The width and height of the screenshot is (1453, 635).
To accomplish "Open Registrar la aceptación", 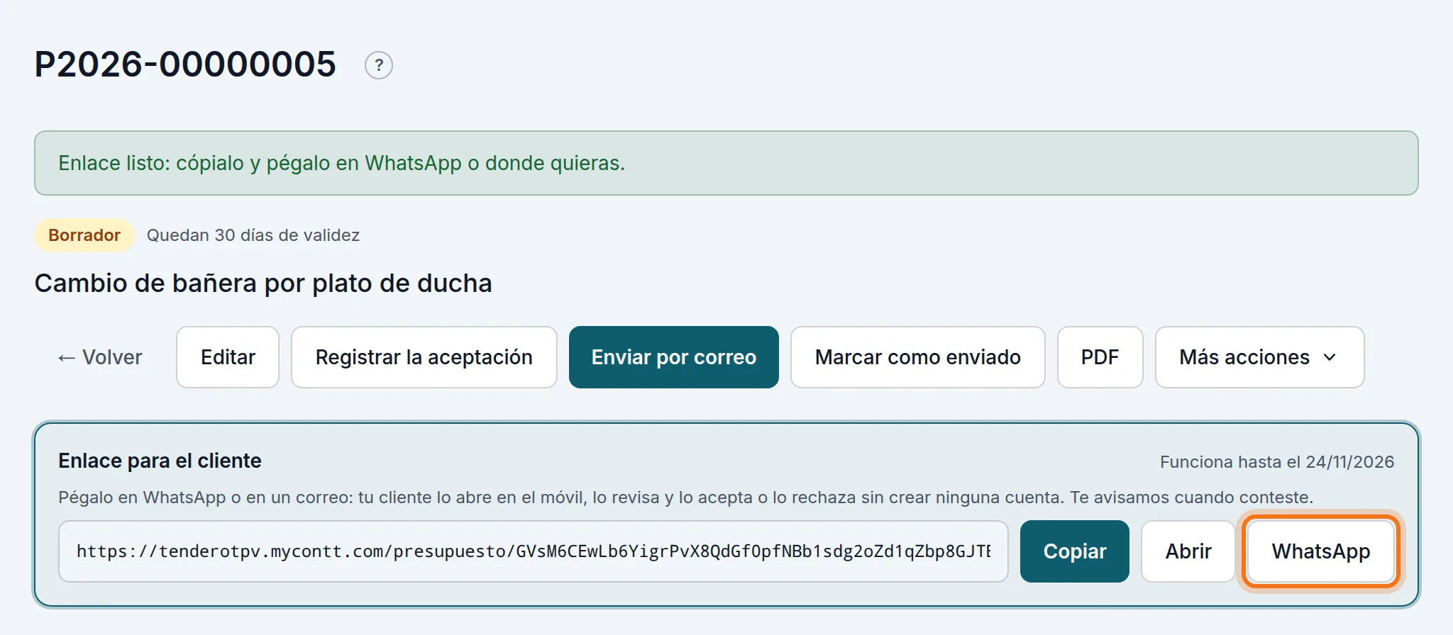I will [x=424, y=357].
